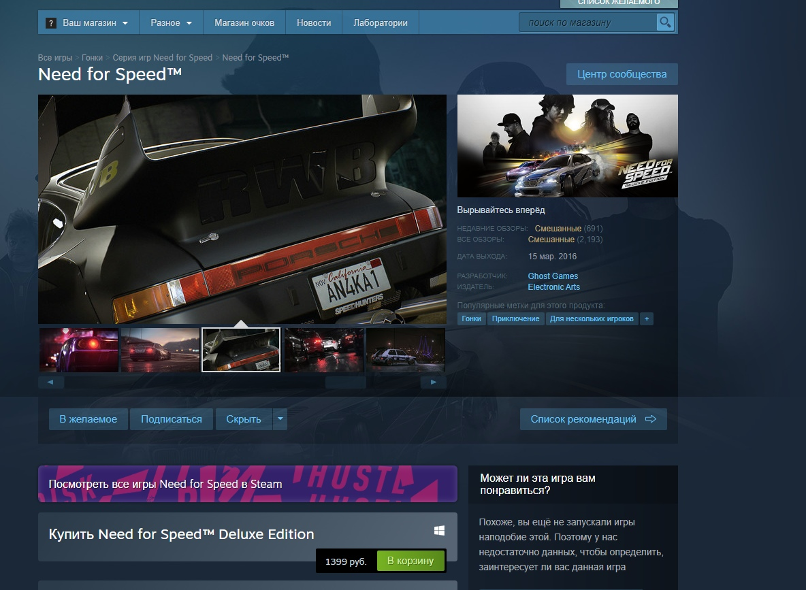Viewport: 806px width, 590px height.
Task: Expand more tags with the "+" icon
Action: point(646,318)
